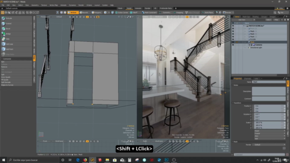Toggle visibility of Camera item
Screen dimensions: 290x163
pos(233,45)
